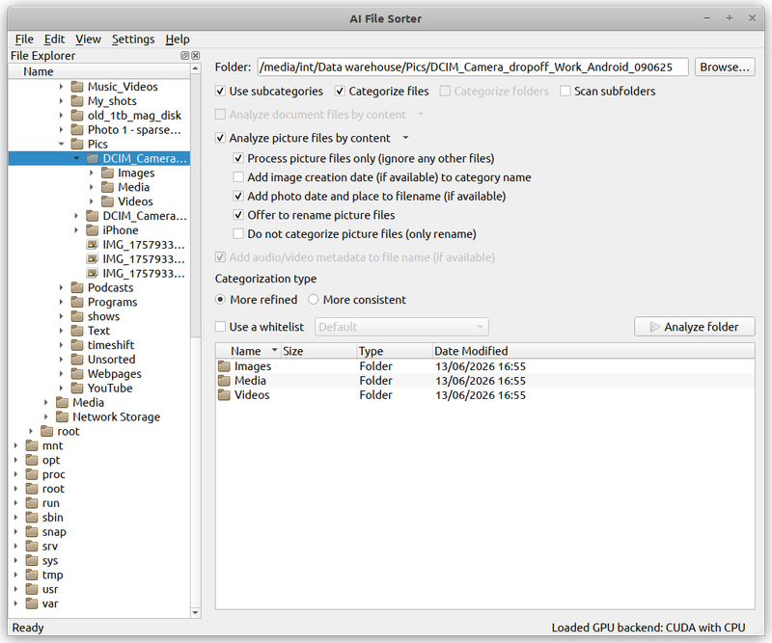Image resolution: width=772 pixels, height=643 pixels.
Task: Click the Music_Videos folder icon
Action: (x=77, y=87)
